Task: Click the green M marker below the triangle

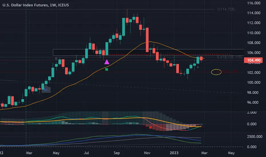Action: point(106,69)
